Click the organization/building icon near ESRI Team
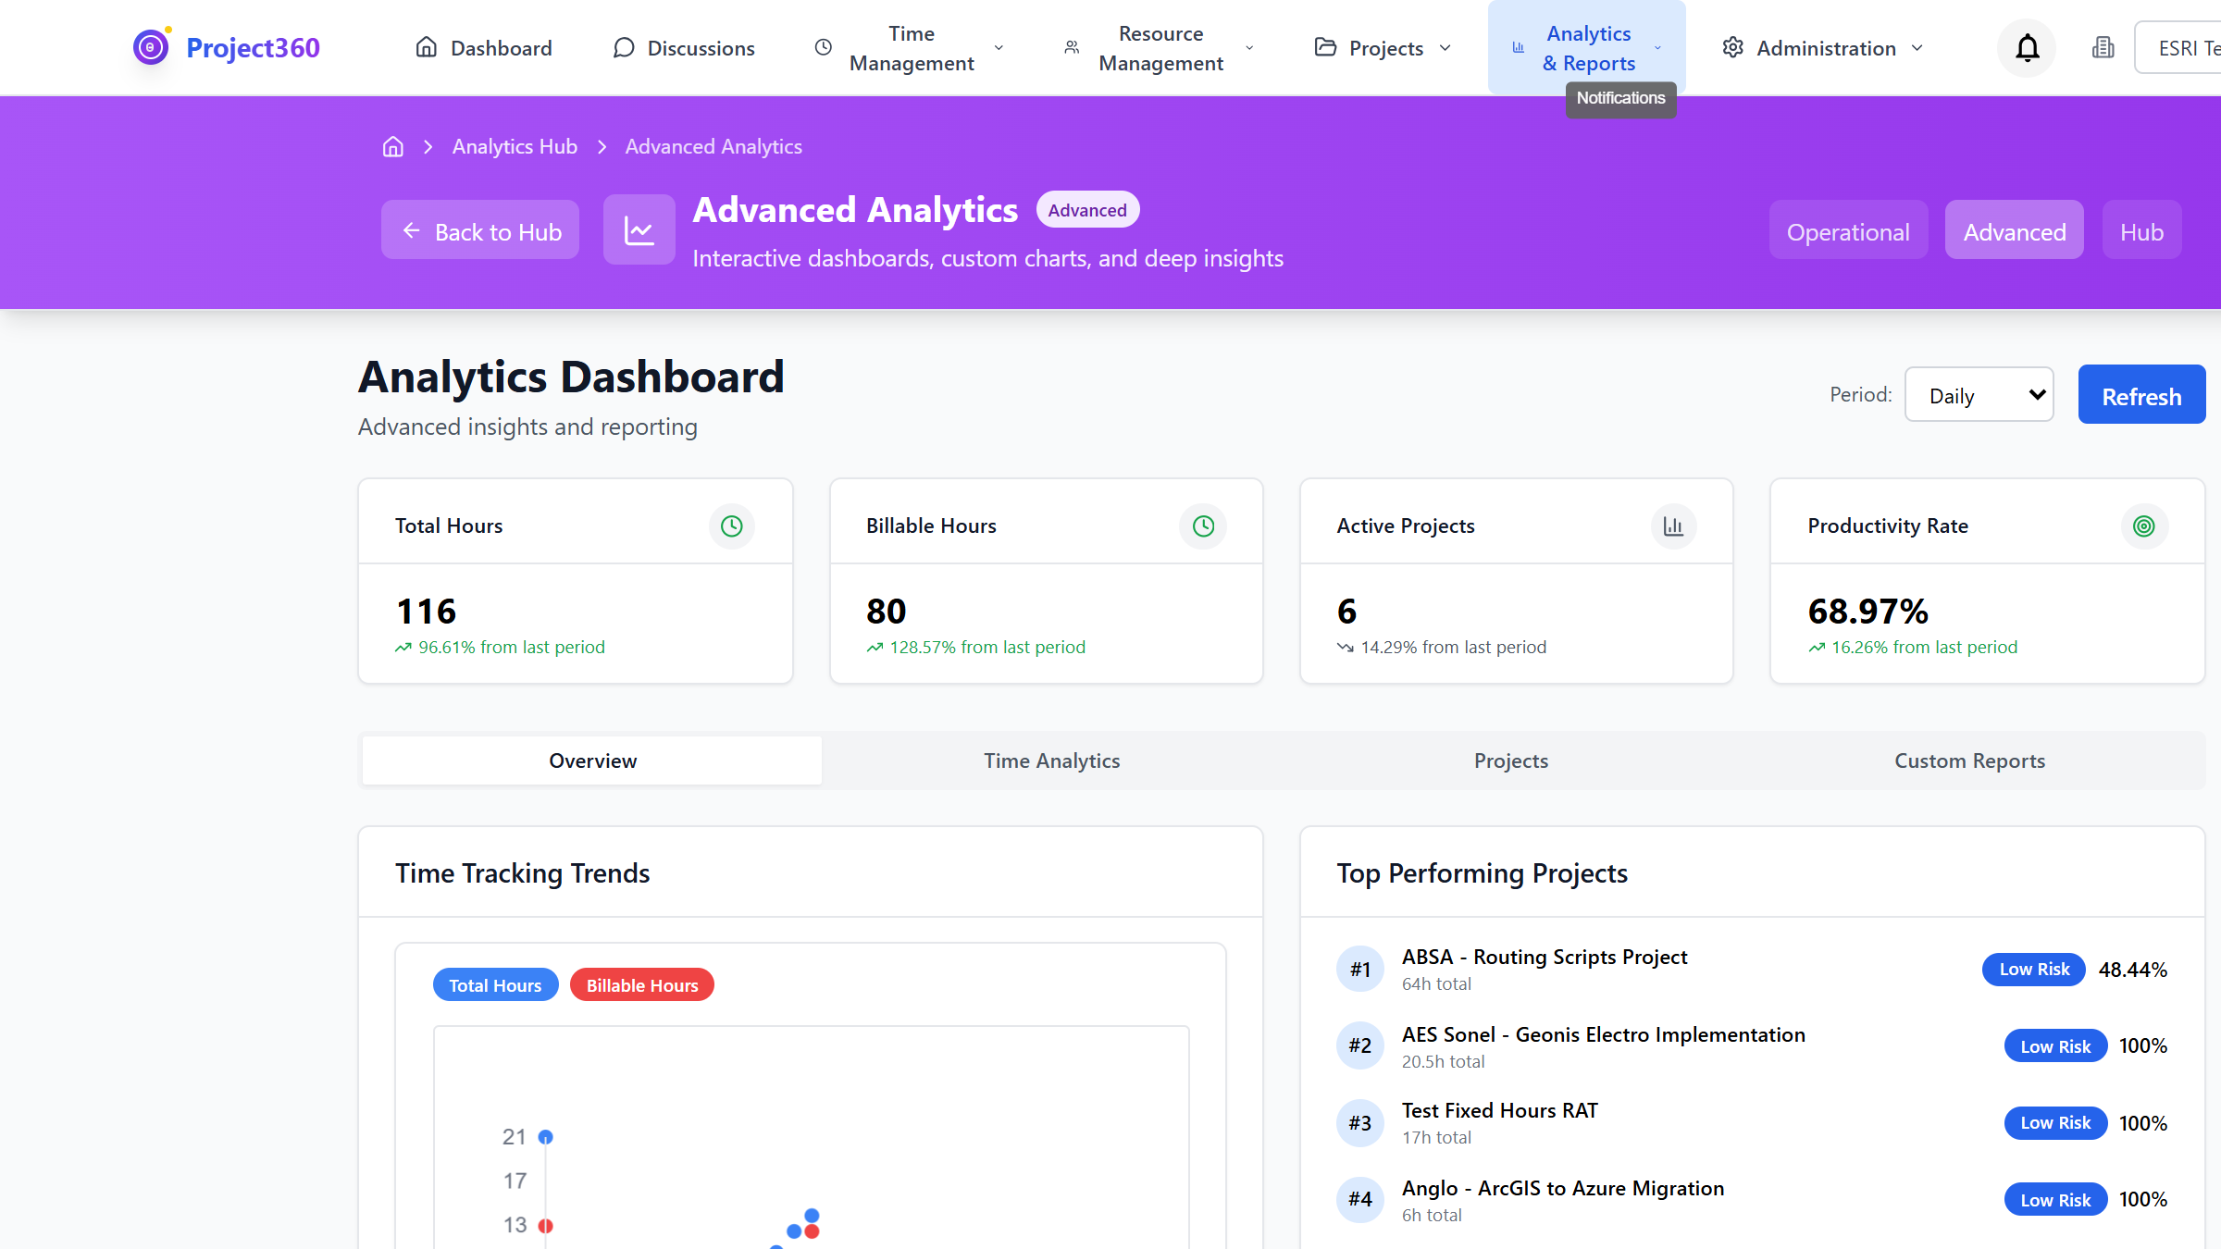The height and width of the screenshot is (1249, 2221). pyautogui.click(x=2103, y=47)
